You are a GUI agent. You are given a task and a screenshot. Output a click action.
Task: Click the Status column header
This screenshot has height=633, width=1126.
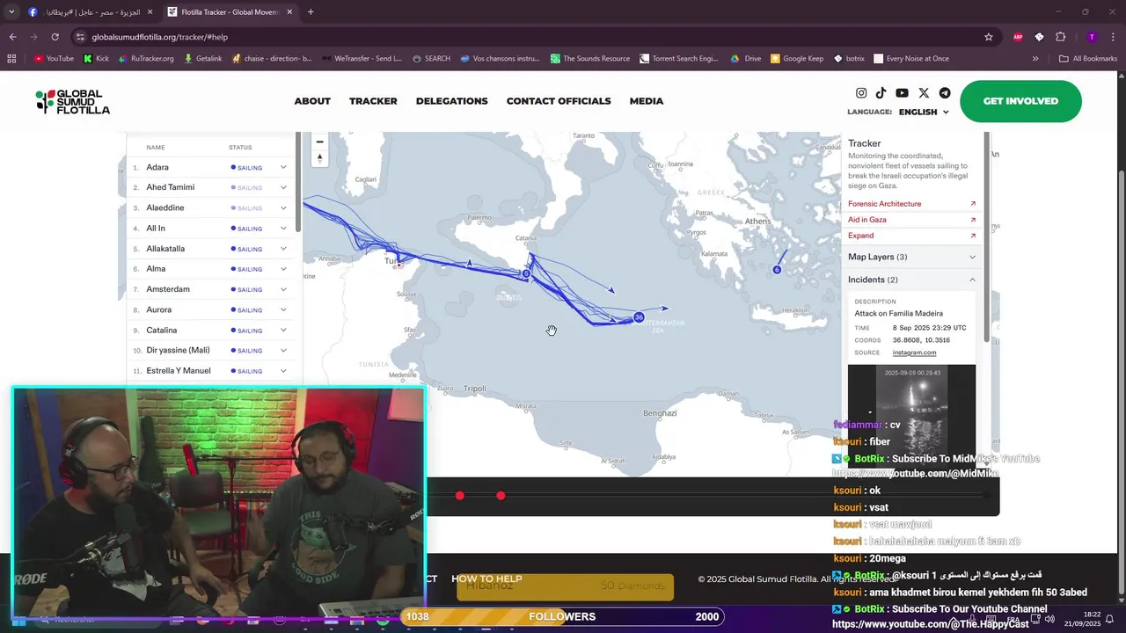(x=240, y=148)
